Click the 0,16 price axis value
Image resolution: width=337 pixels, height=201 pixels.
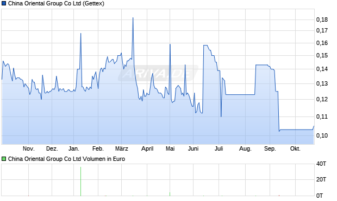322,43
